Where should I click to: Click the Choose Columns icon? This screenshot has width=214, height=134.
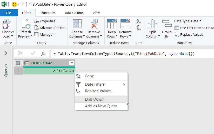click(x=77, y=24)
